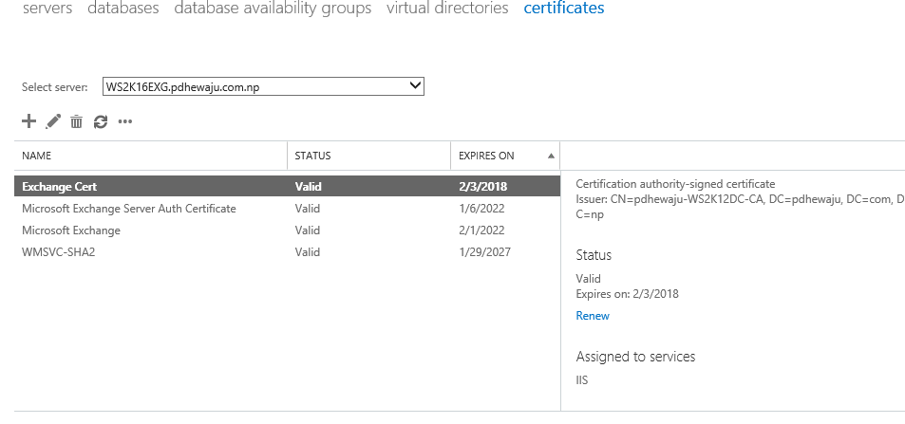Delete the certificate with the trash icon

[76, 121]
